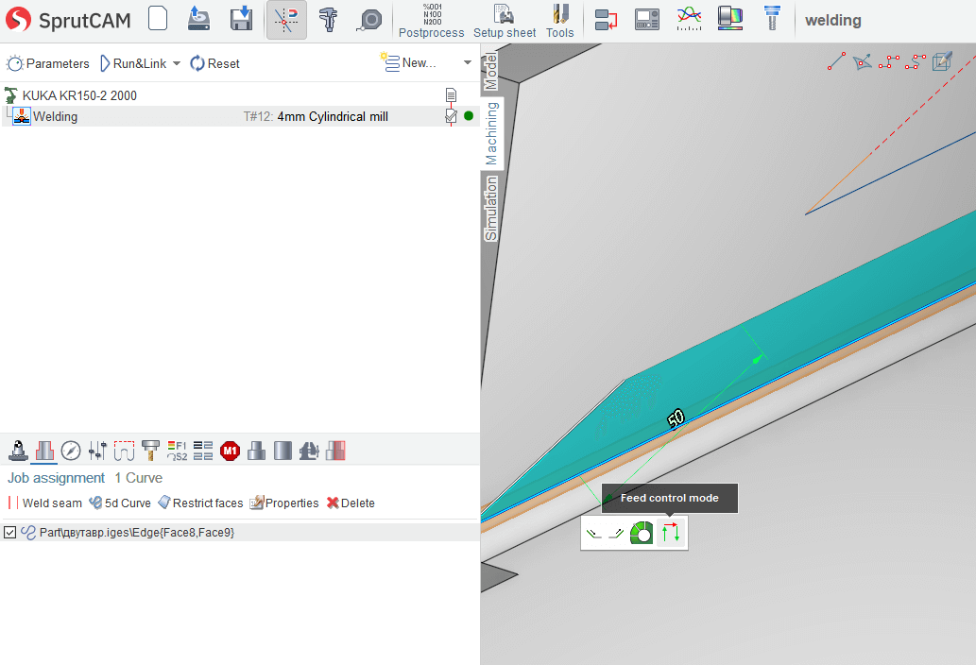This screenshot has width=976, height=665.
Task: Open the Setup sheet
Action: click(x=505, y=21)
